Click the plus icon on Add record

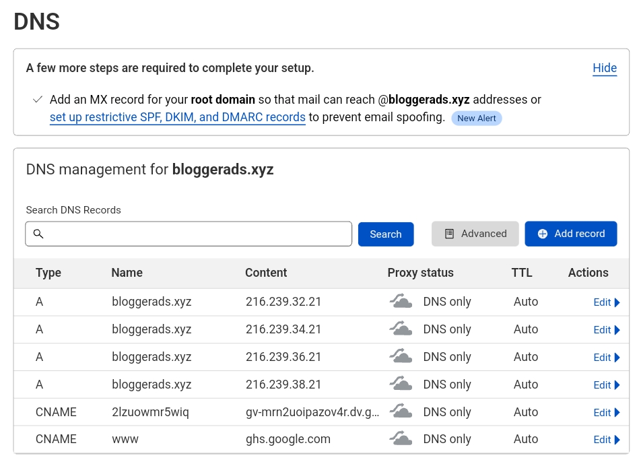click(543, 234)
